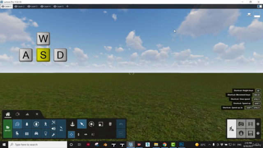Switch to the Materials paint bucket tab
Screen dimensions: 263x148
17,114
